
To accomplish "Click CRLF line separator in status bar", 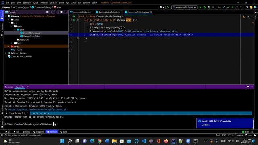I will 224,135.
